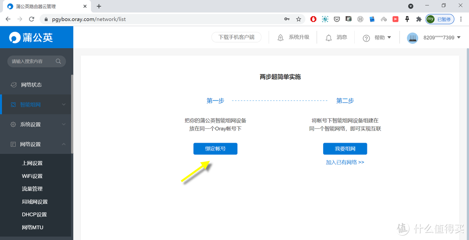Click the 网络设置 list icon
This screenshot has width=469, height=240.
pos(13,144)
